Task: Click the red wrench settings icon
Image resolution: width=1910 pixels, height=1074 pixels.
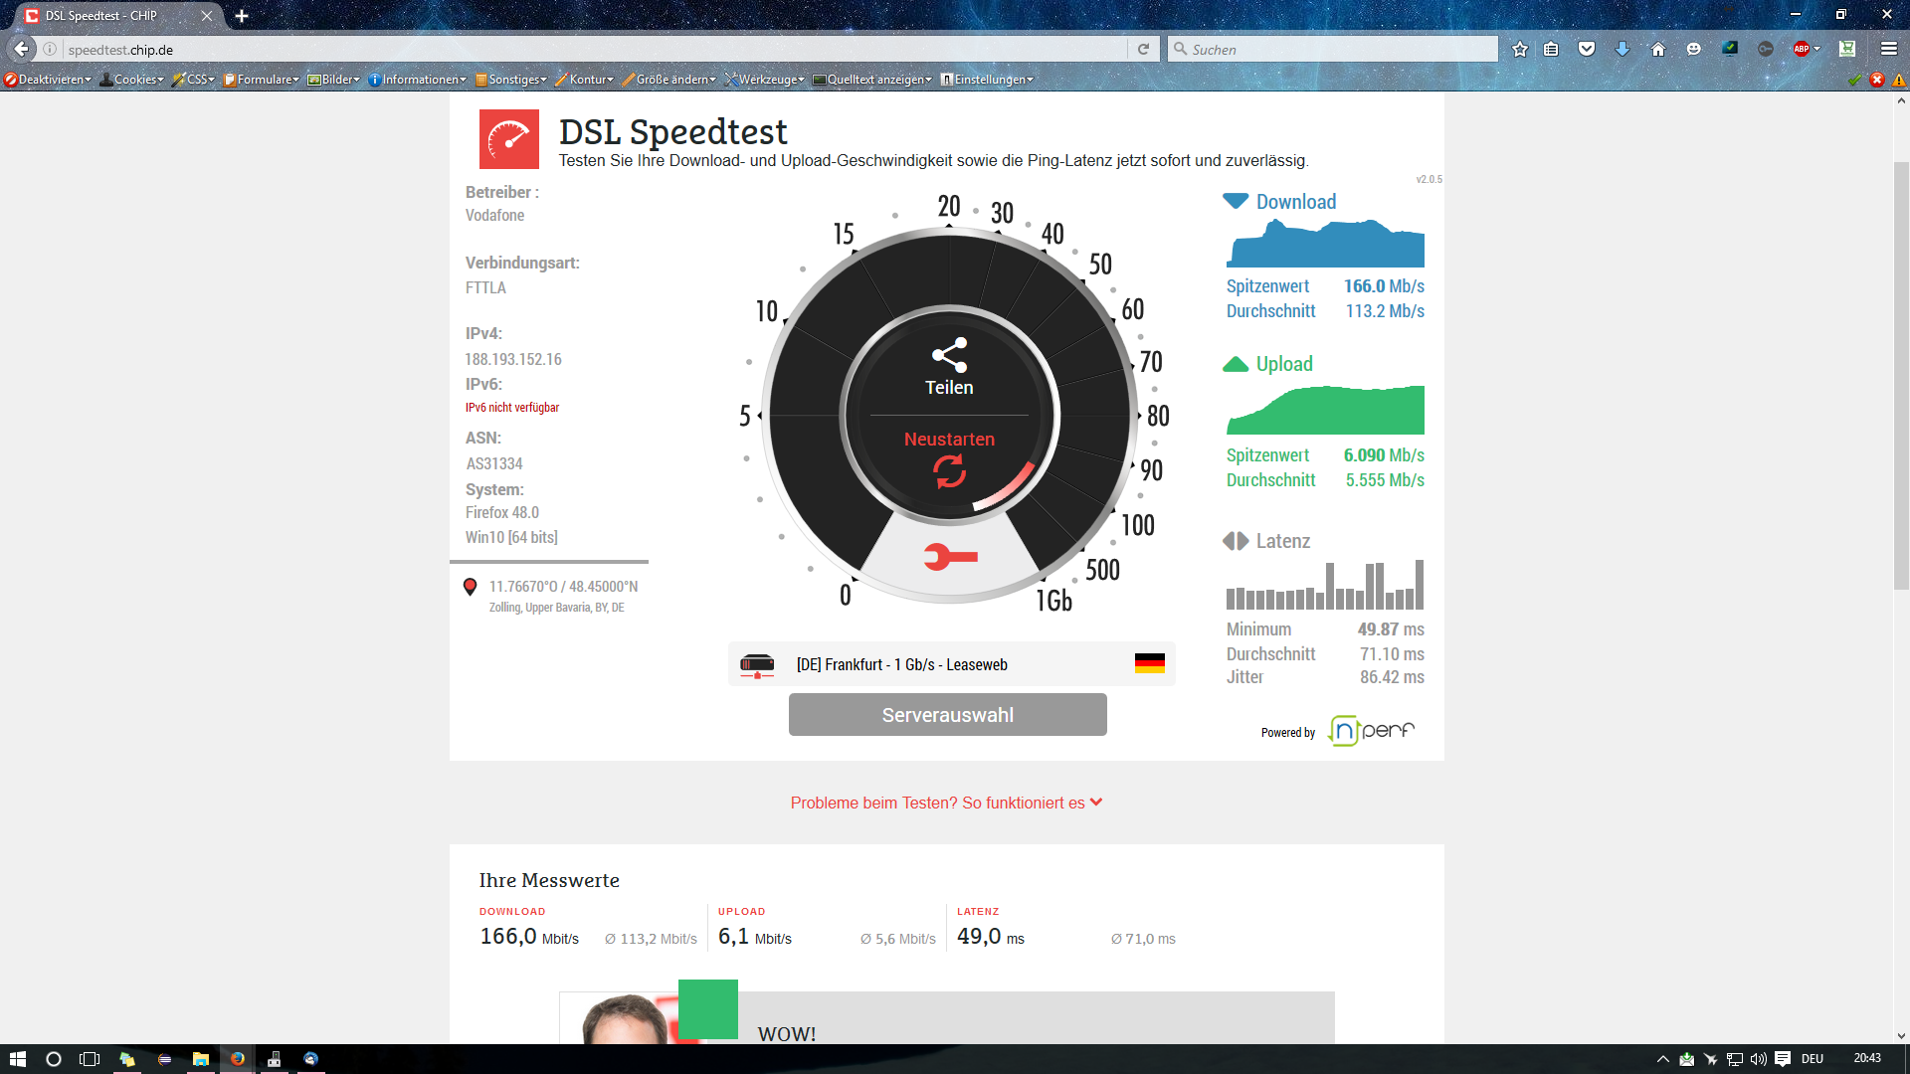Action: pos(950,557)
